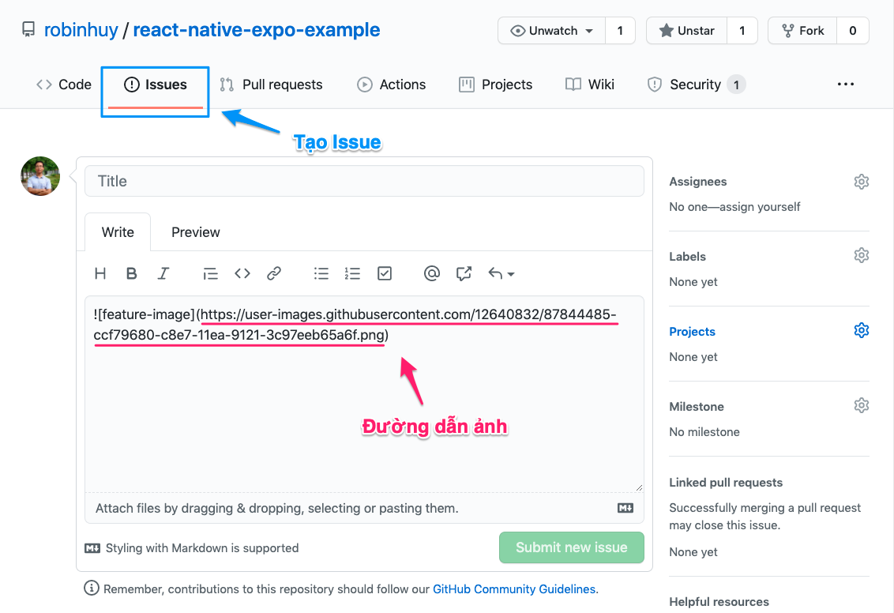Click the 'Linked pull requests' heading

[x=726, y=483]
